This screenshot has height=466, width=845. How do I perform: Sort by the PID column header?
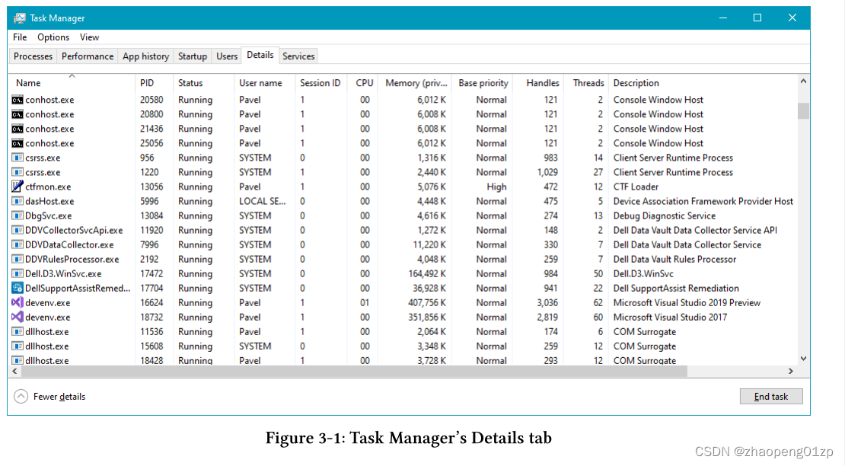coord(154,83)
